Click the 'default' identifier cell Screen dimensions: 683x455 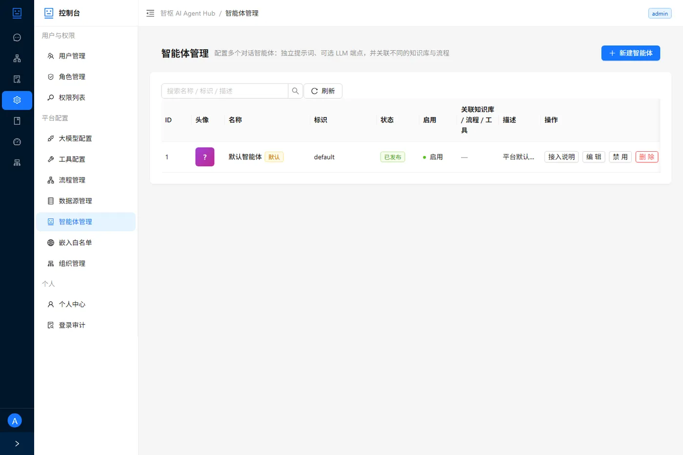pyautogui.click(x=324, y=157)
